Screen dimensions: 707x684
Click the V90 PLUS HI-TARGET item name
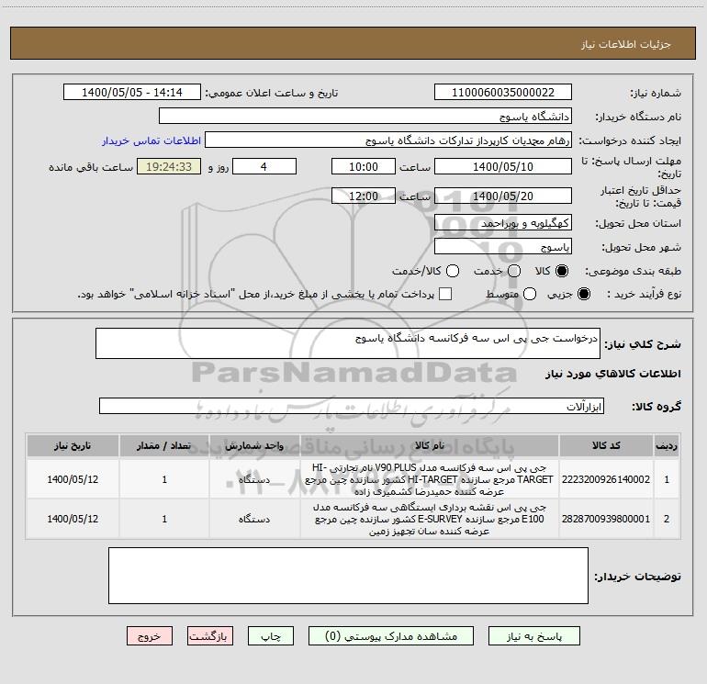tap(430, 479)
